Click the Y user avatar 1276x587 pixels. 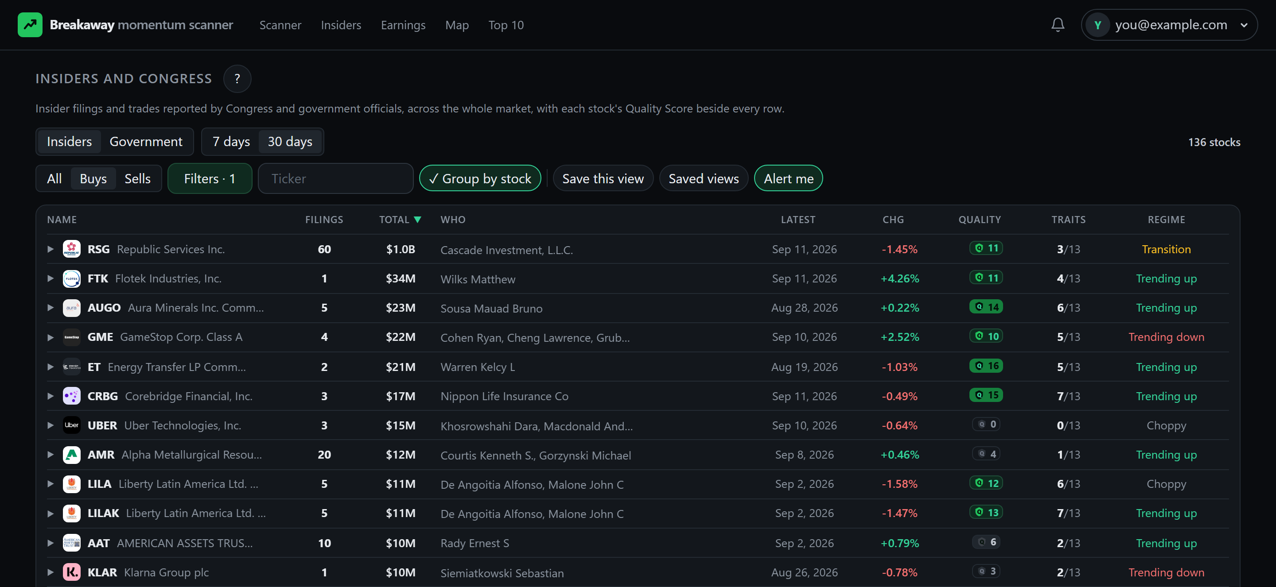(1098, 25)
